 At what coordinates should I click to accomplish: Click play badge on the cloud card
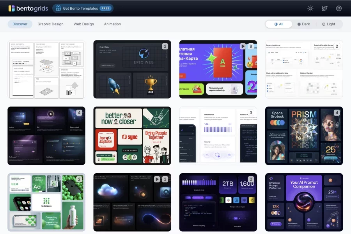coord(157,179)
